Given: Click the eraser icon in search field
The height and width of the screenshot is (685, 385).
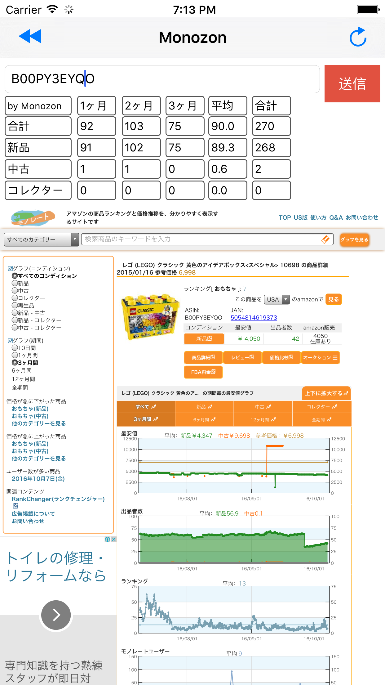Looking at the screenshot, I should tap(325, 239).
